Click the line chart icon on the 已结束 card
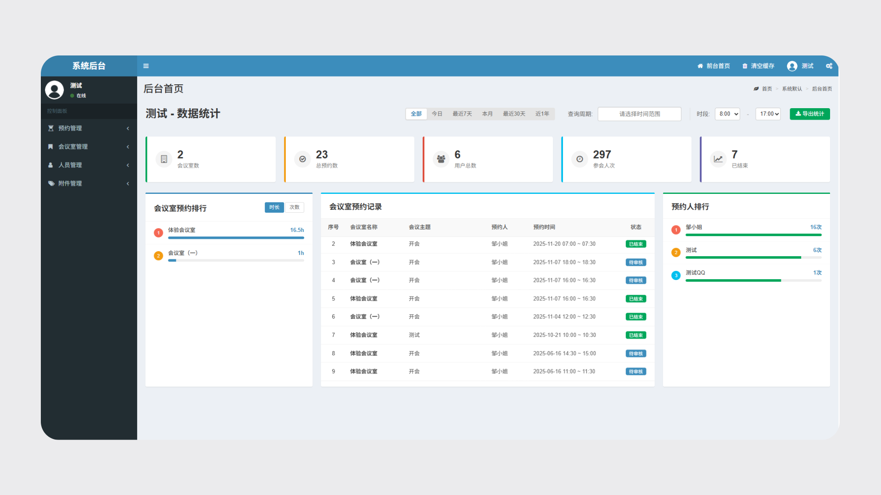Viewport: 881px width, 495px height. [718, 159]
